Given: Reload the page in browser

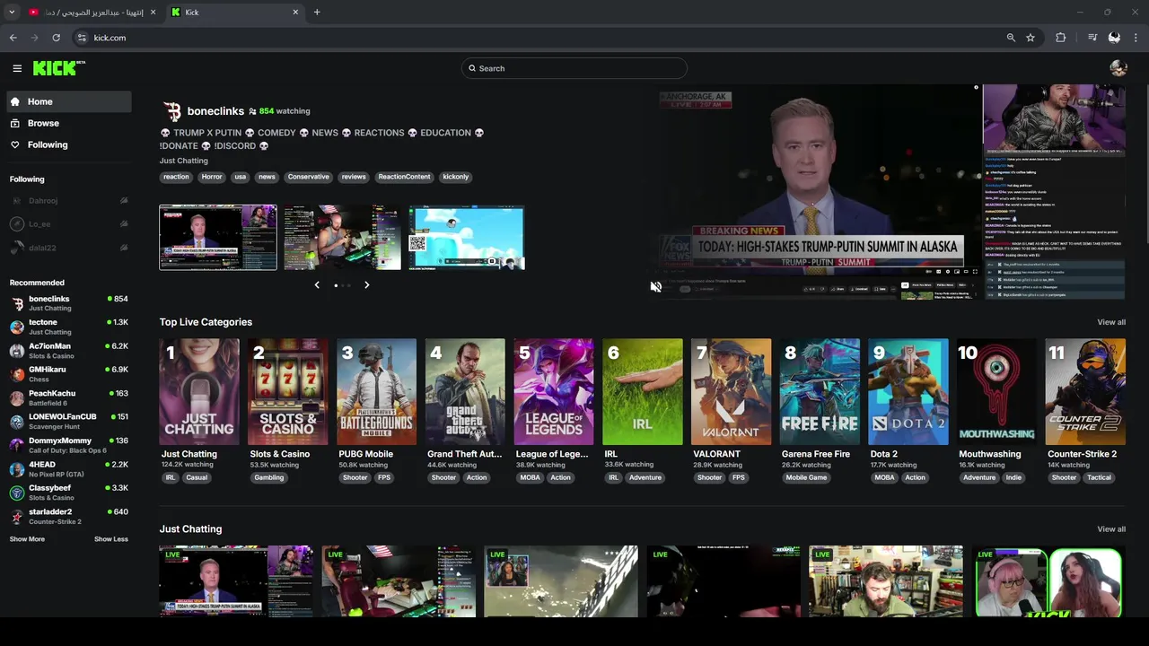Looking at the screenshot, I should coord(56,38).
